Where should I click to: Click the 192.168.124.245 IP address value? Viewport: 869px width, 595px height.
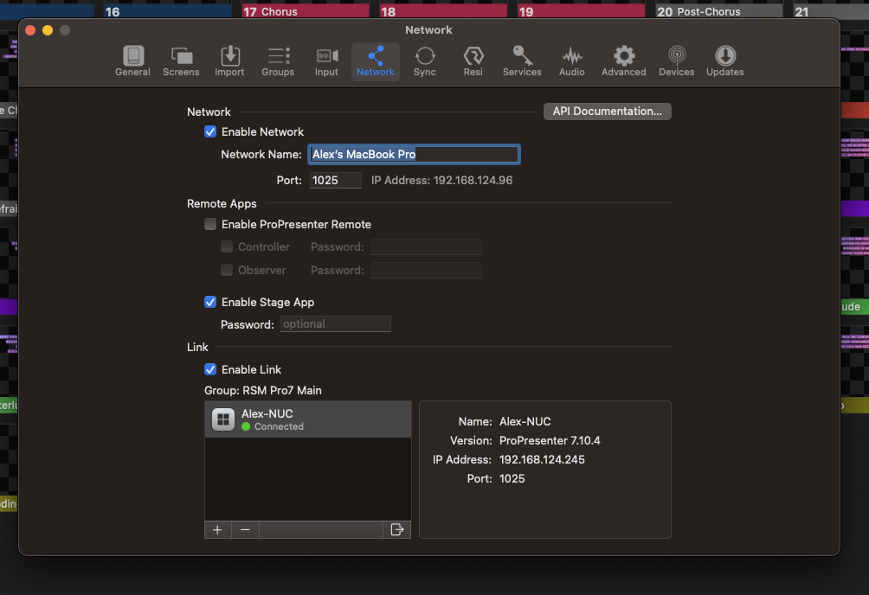(x=542, y=459)
